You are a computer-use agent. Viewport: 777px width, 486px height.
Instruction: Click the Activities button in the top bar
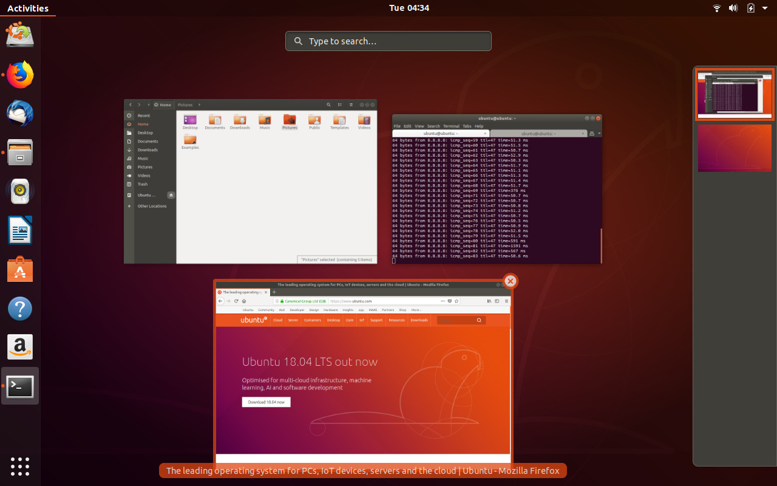pos(28,8)
